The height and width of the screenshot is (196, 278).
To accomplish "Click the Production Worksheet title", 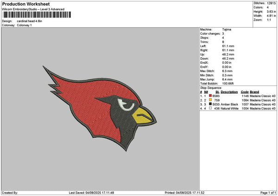I will coord(26,4).
